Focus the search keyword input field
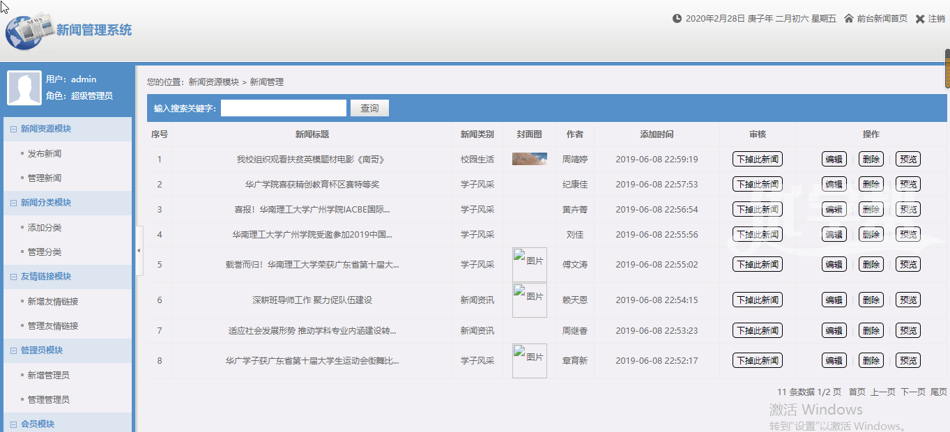Viewport: 950px width, 432px height. pyautogui.click(x=283, y=108)
